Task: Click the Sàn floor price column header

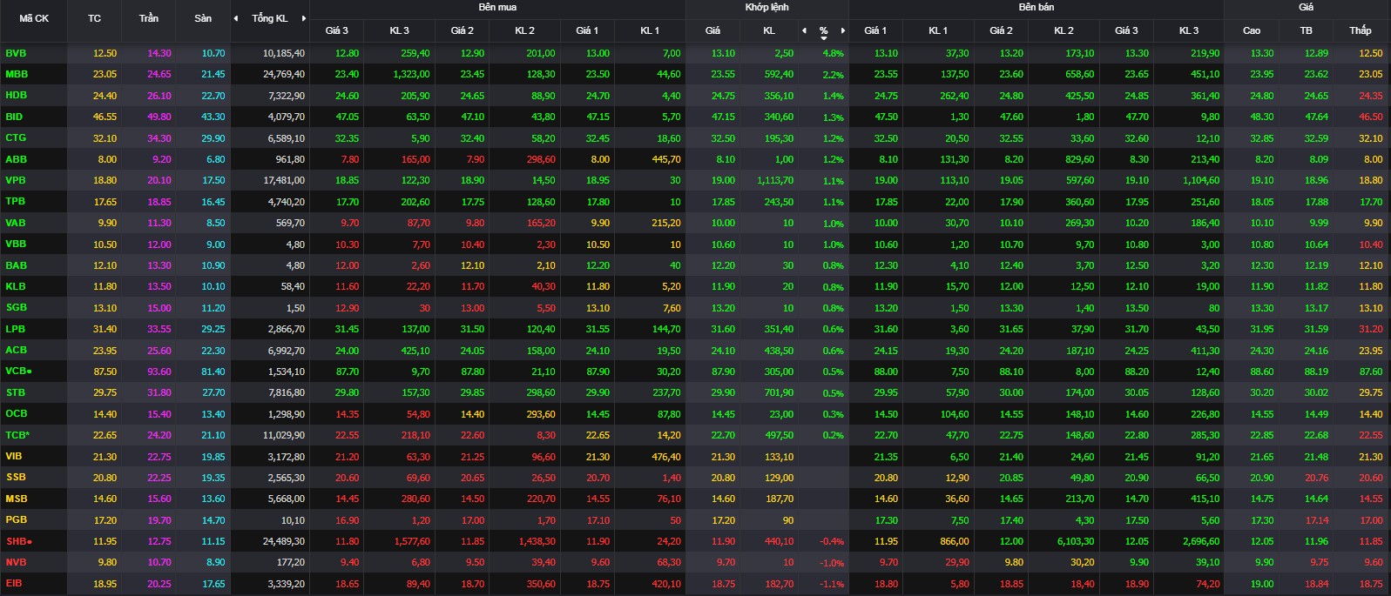Action: tap(203, 18)
